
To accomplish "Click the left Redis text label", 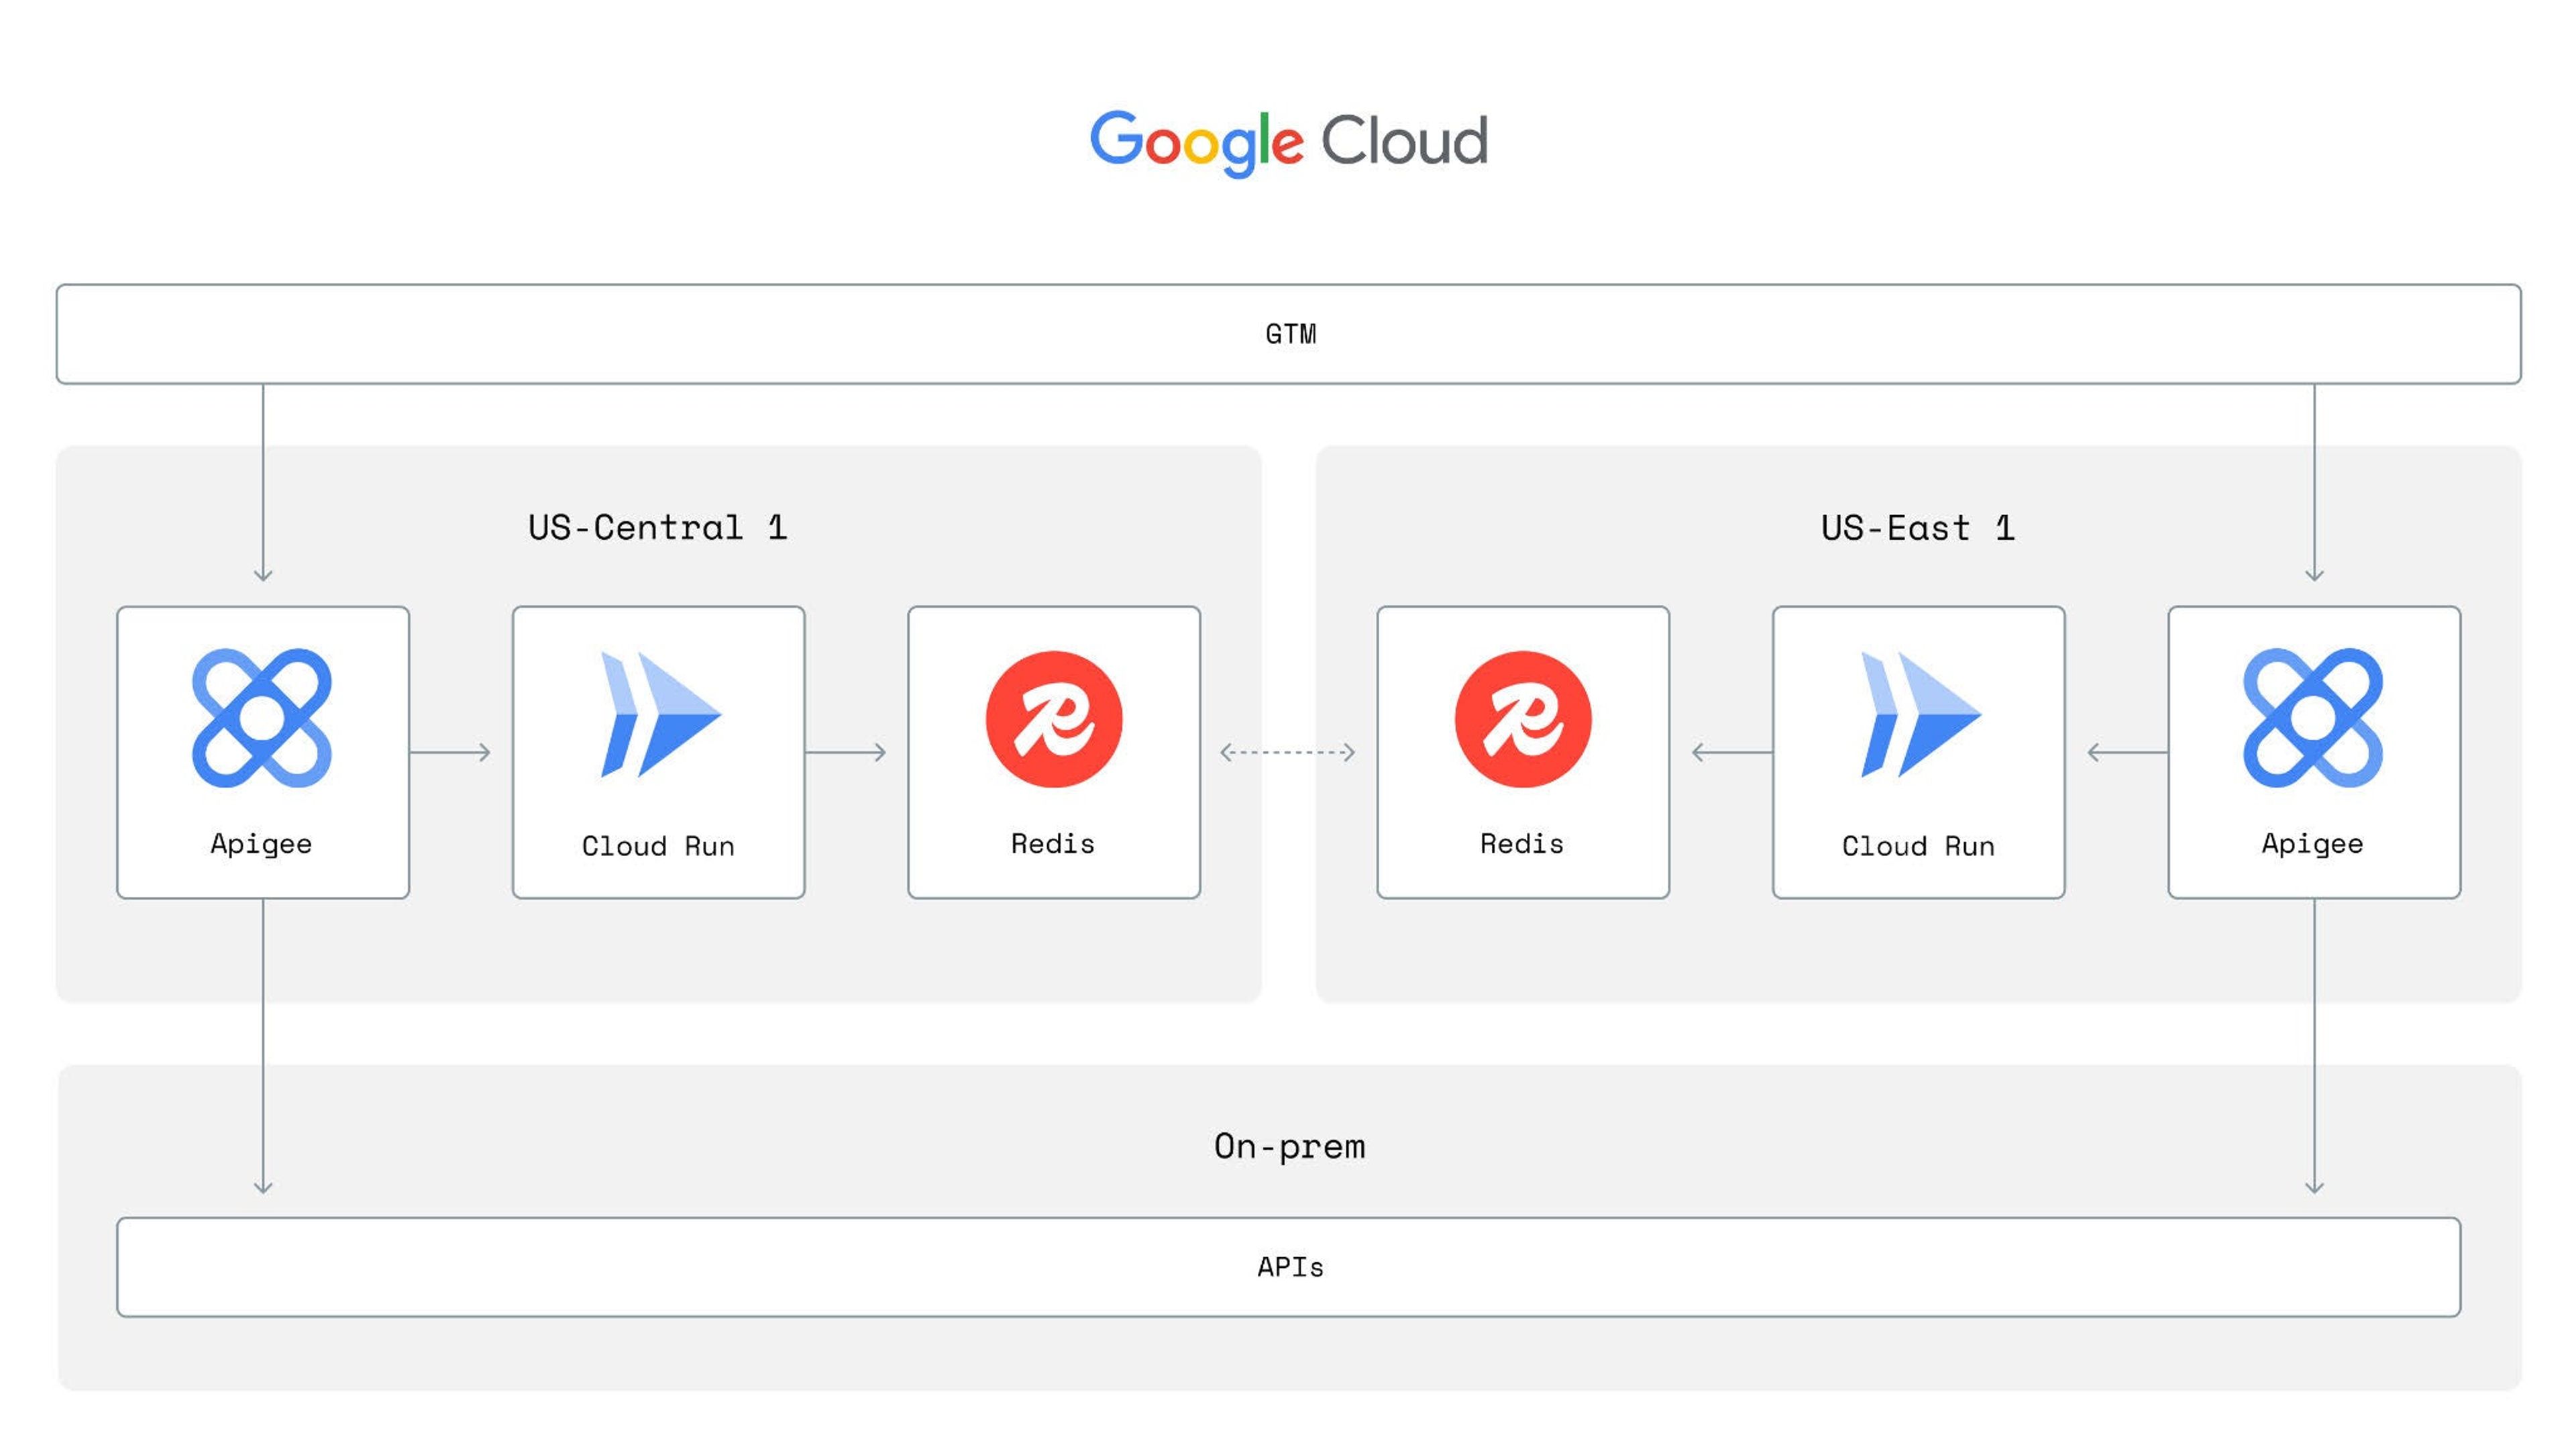I will (x=1053, y=844).
